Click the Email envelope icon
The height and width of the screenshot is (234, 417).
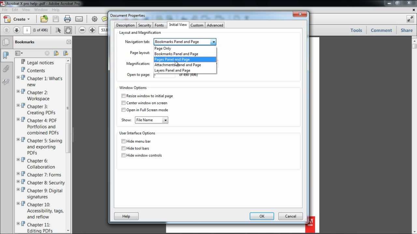tap(79, 19)
